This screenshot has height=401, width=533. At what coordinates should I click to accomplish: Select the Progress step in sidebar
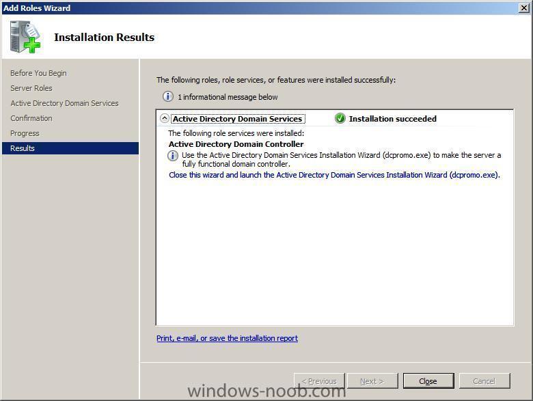(25, 133)
